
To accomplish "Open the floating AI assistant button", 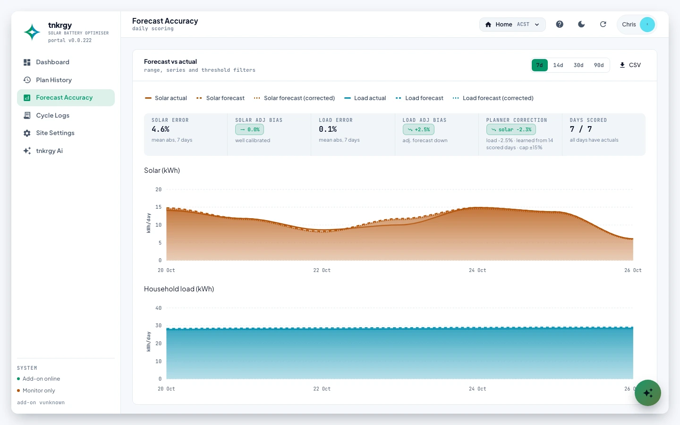I will coord(648,393).
